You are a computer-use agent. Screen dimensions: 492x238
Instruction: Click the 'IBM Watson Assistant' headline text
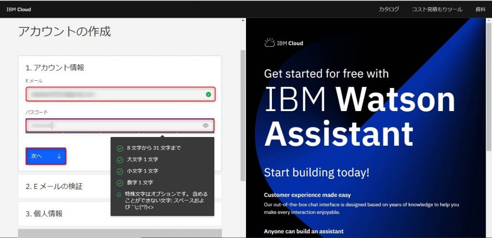point(360,117)
